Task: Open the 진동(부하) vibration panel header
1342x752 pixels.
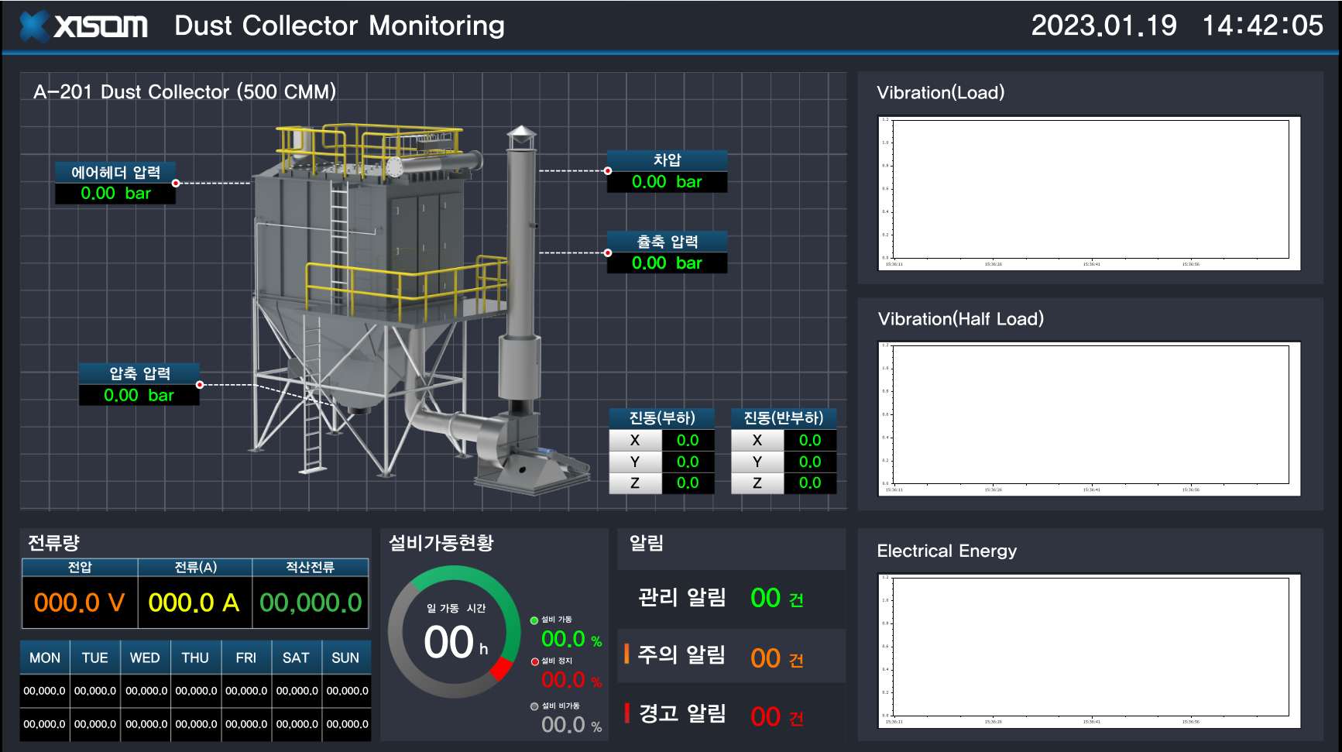Action: click(662, 417)
